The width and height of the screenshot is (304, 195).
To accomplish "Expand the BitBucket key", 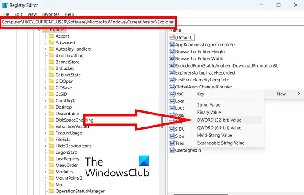I will point(45,68).
